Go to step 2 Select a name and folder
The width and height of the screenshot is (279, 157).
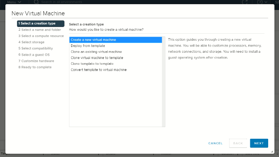point(40,29)
